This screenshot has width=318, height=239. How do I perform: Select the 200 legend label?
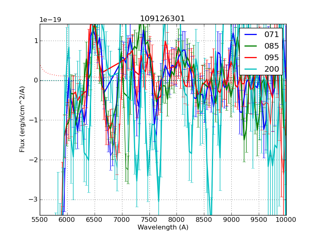point(271,69)
